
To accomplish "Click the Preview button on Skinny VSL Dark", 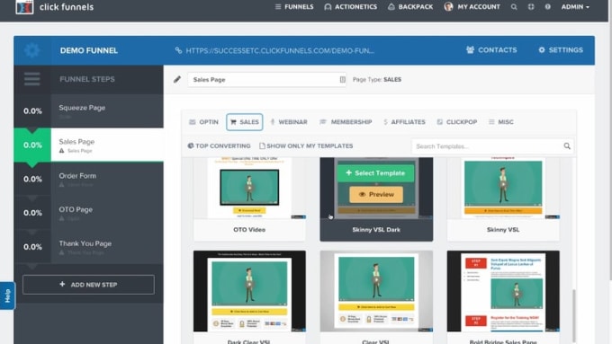I will click(376, 194).
